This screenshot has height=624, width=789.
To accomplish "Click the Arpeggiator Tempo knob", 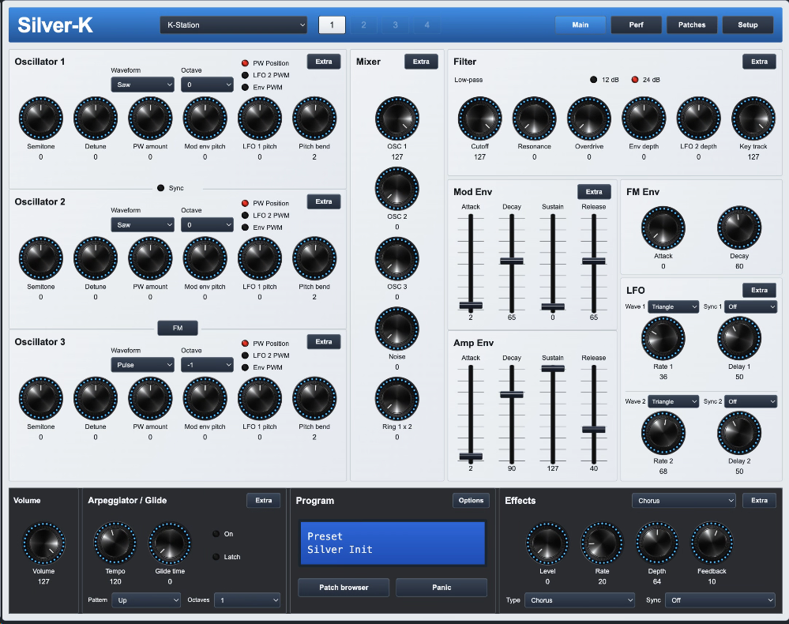I will pyautogui.click(x=115, y=543).
